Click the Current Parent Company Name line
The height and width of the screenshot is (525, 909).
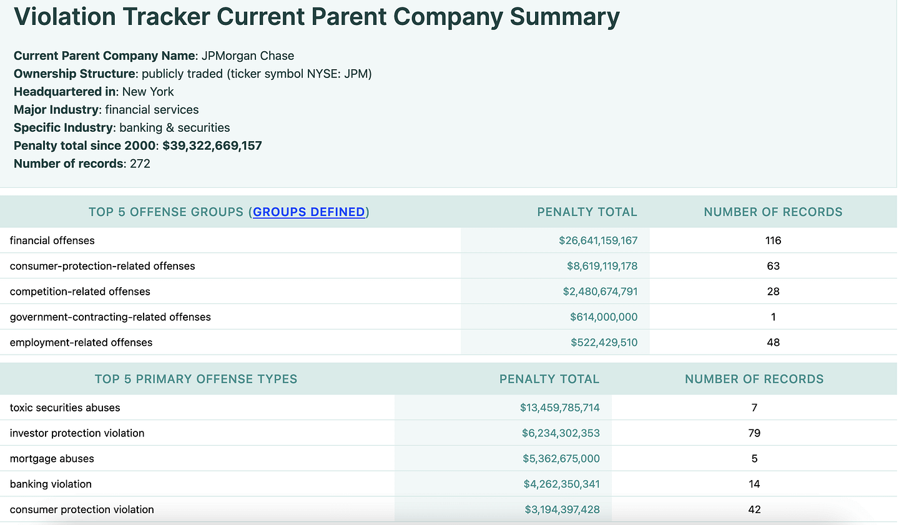(x=154, y=56)
